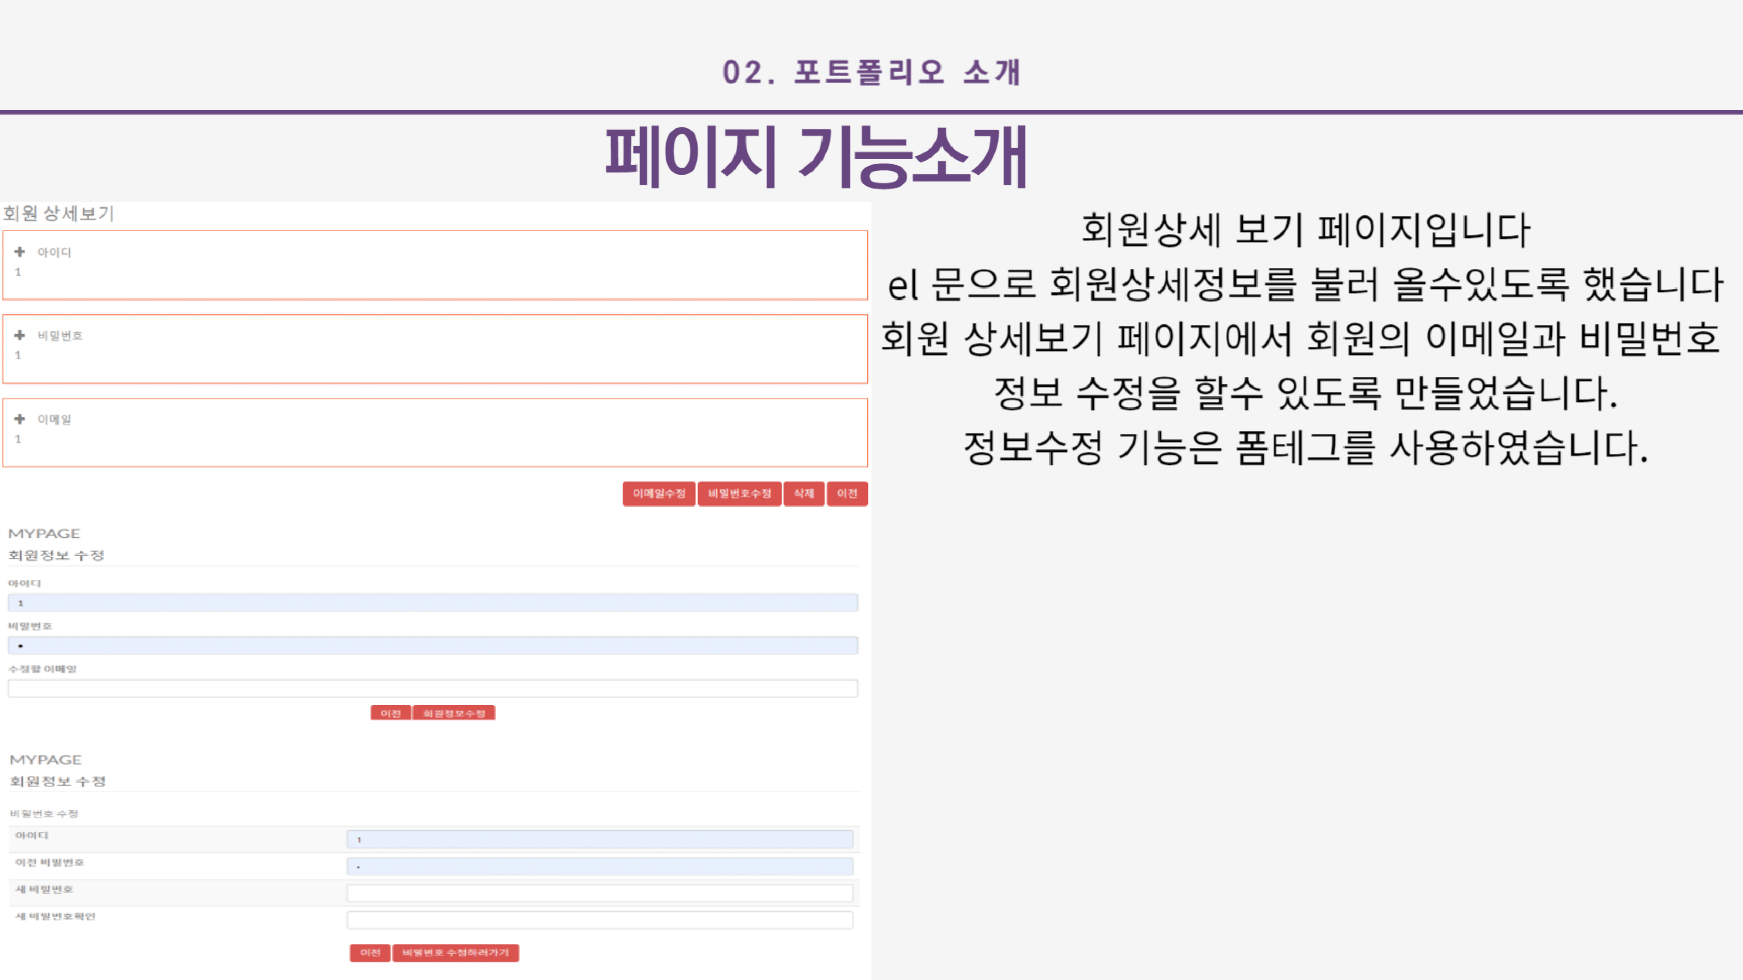This screenshot has width=1743, height=980.
Task: Click the 새 비밀번호확인 input field
Action: click(600, 920)
